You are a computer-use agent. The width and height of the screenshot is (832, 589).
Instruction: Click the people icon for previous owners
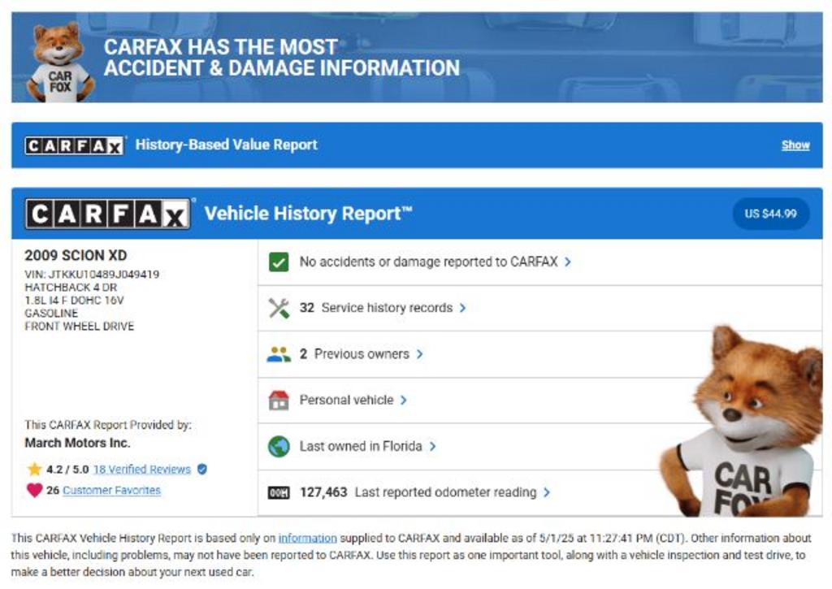[279, 354]
